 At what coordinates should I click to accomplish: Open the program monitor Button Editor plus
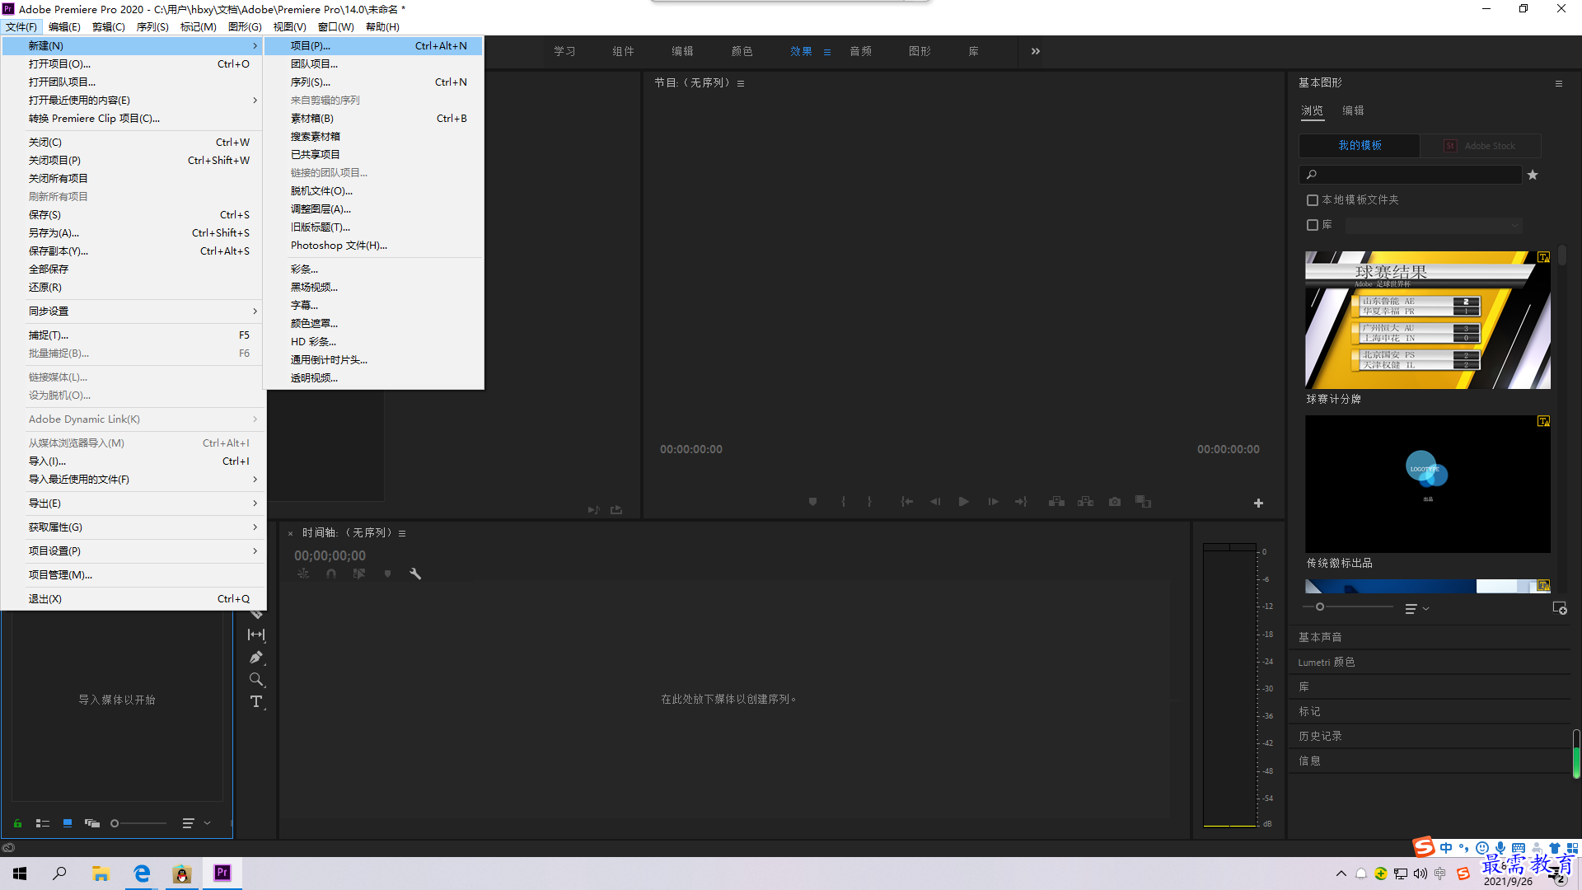(1258, 503)
